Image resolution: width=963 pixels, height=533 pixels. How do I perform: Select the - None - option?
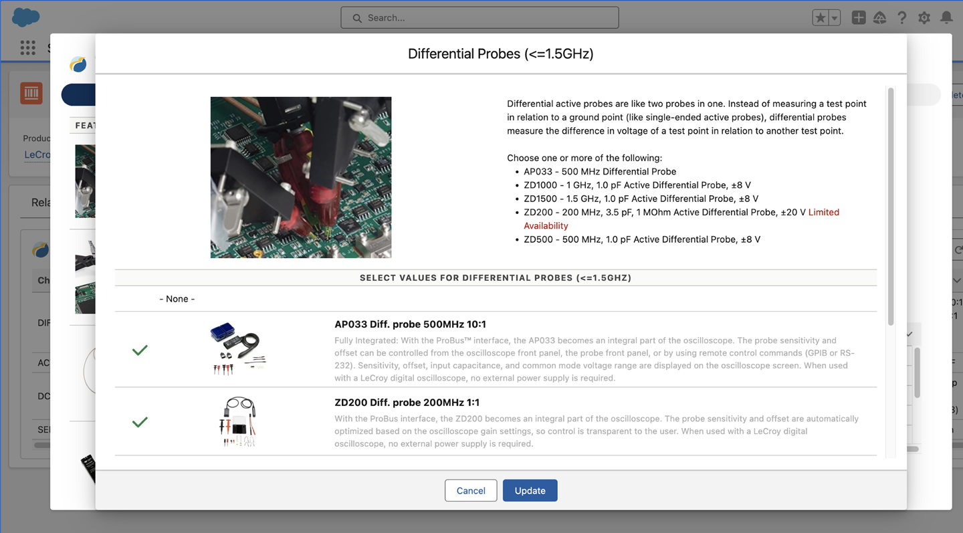click(x=177, y=299)
